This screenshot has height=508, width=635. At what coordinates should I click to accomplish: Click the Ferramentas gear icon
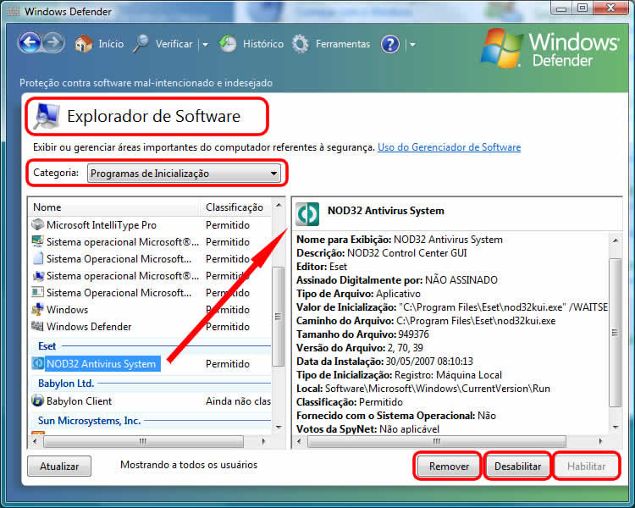point(300,44)
